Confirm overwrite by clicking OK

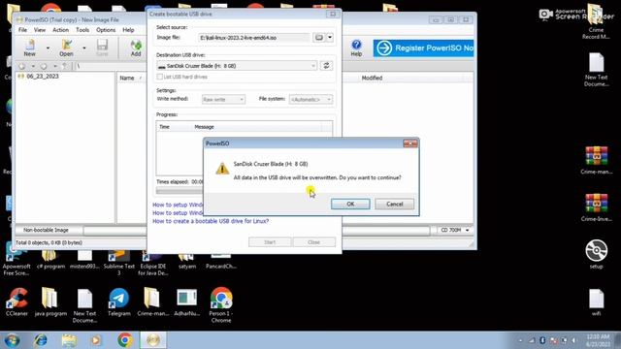tap(350, 204)
